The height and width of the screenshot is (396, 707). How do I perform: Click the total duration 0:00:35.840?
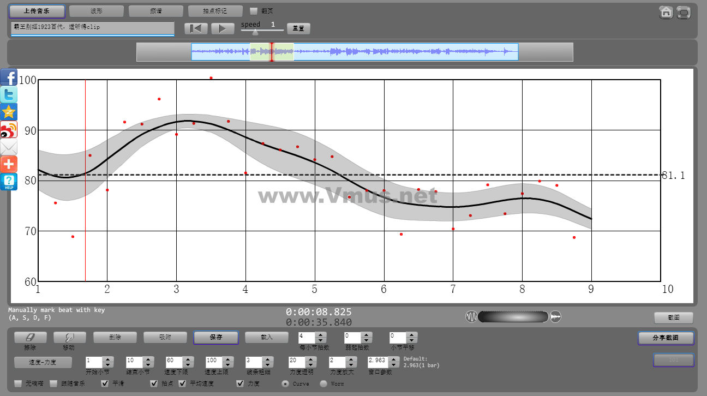pyautogui.click(x=319, y=322)
